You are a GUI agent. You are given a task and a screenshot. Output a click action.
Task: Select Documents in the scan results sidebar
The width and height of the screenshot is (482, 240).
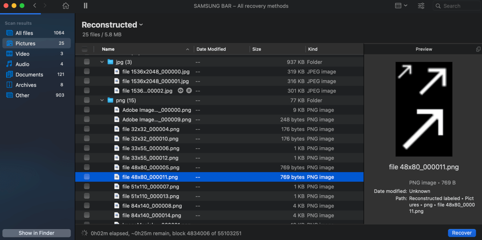[29, 75]
